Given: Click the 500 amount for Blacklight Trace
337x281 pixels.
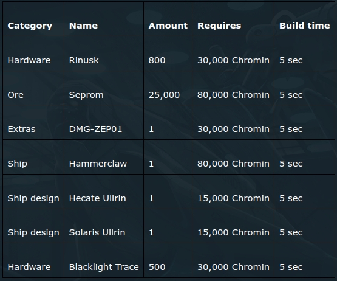Looking at the screenshot, I should tap(157, 267).
